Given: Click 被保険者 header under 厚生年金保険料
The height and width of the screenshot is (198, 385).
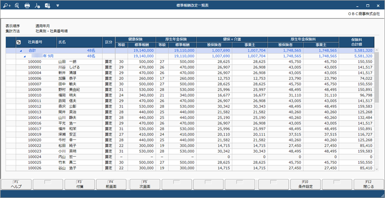Looking at the screenshot, I should click(285, 45).
